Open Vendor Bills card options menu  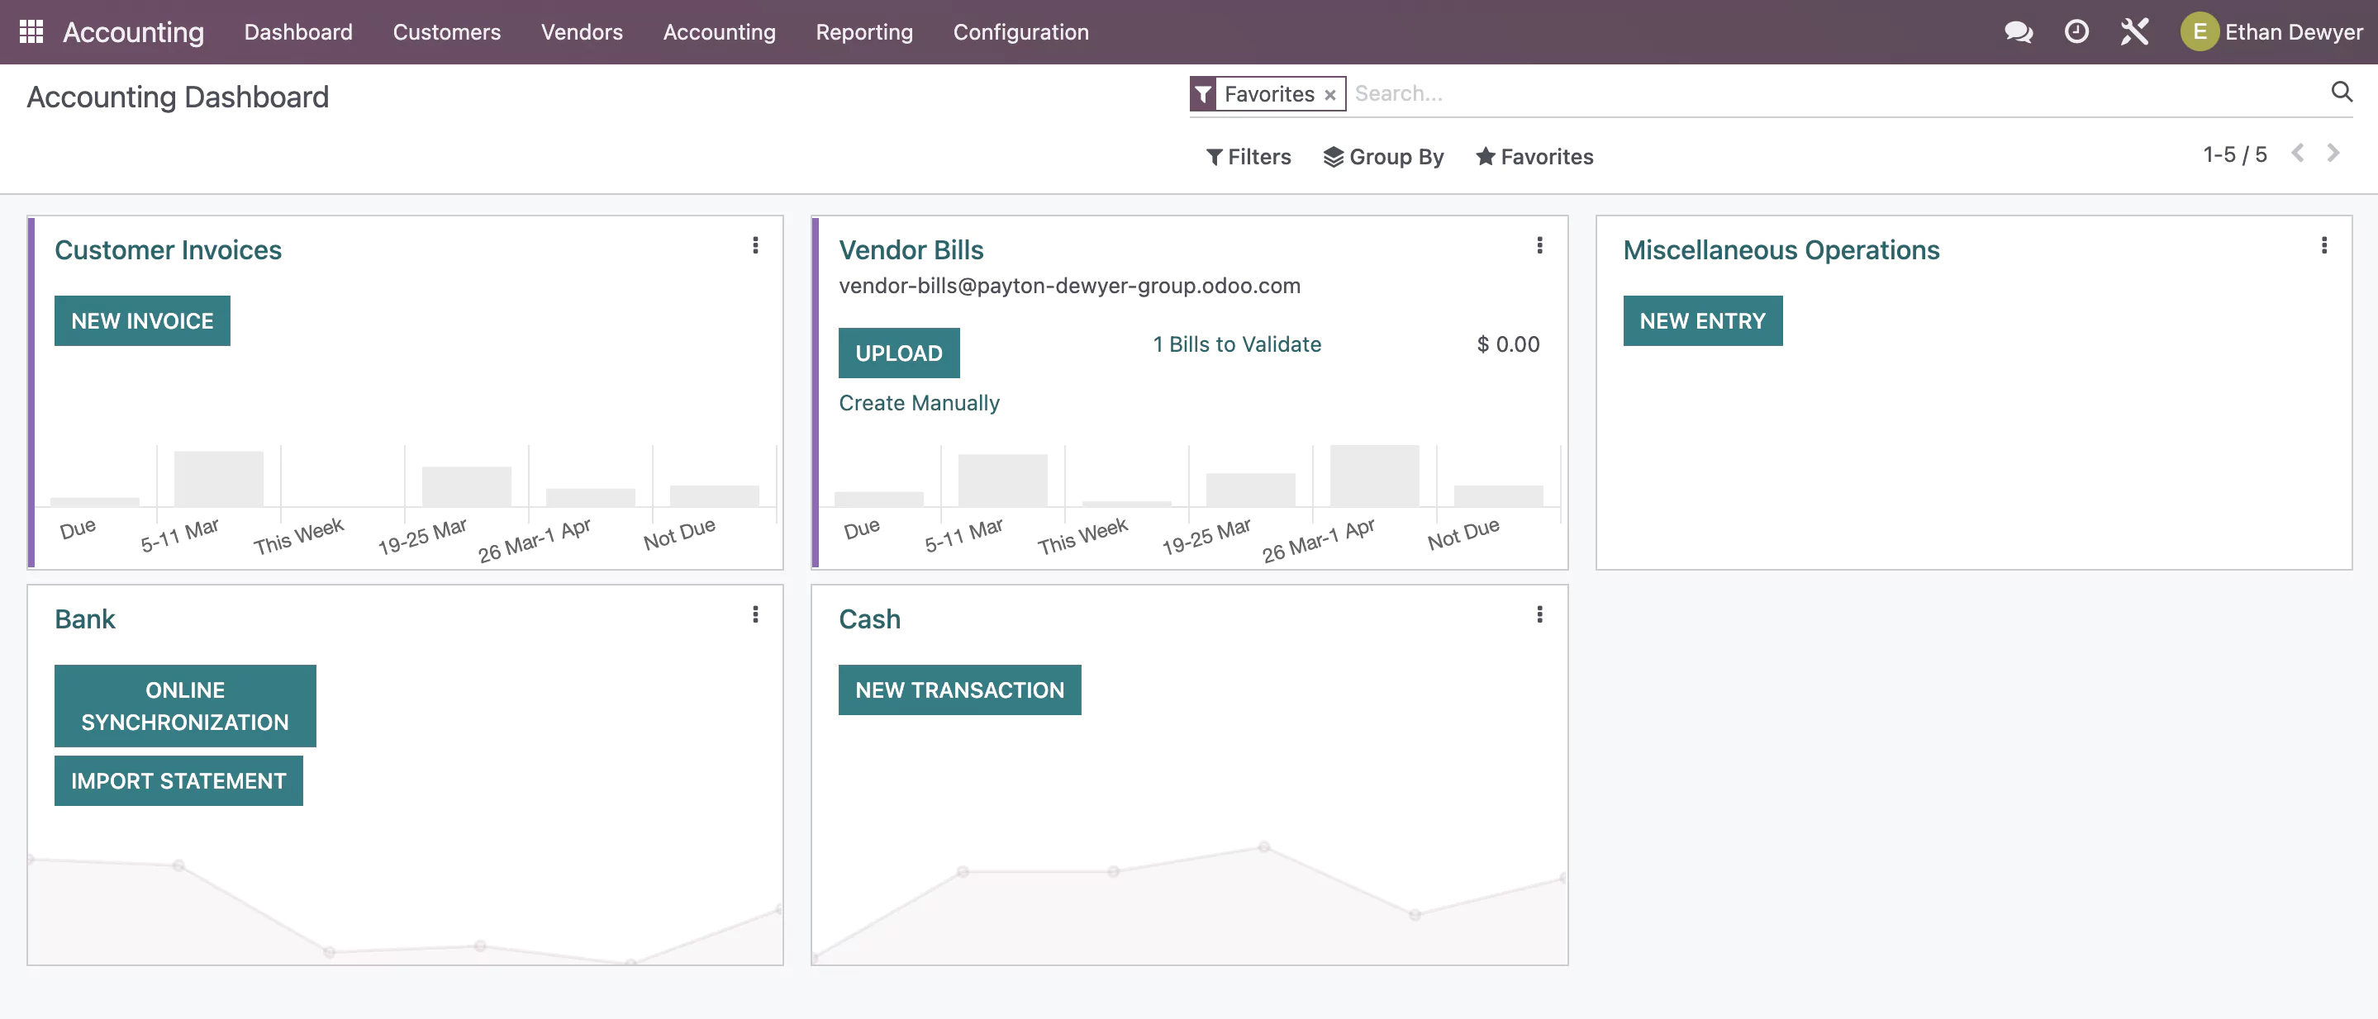coord(1539,245)
